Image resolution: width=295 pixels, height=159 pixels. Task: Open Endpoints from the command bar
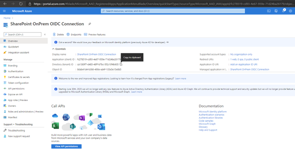[x=74, y=34]
